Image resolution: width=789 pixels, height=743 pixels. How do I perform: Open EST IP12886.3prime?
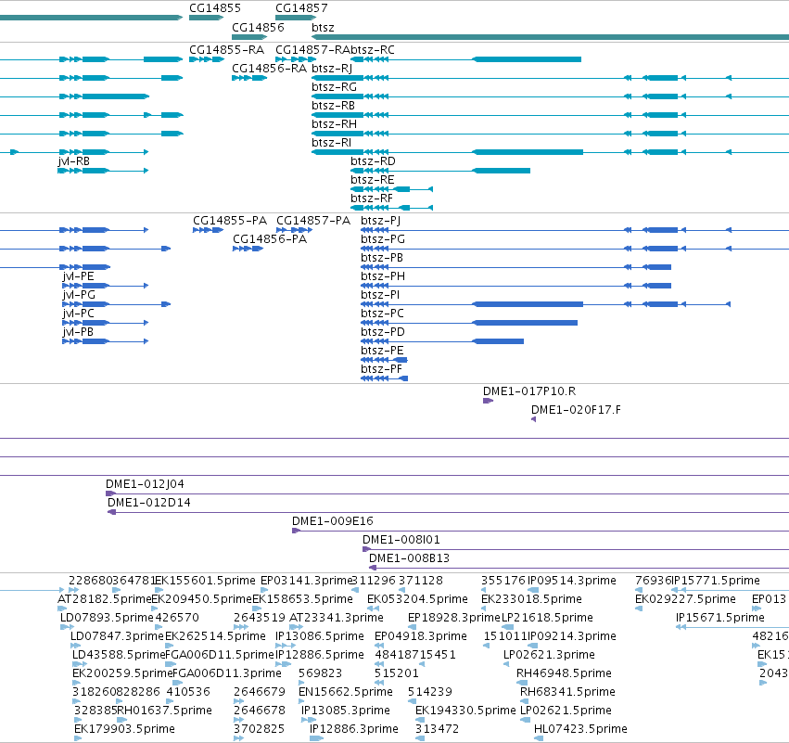(x=354, y=729)
